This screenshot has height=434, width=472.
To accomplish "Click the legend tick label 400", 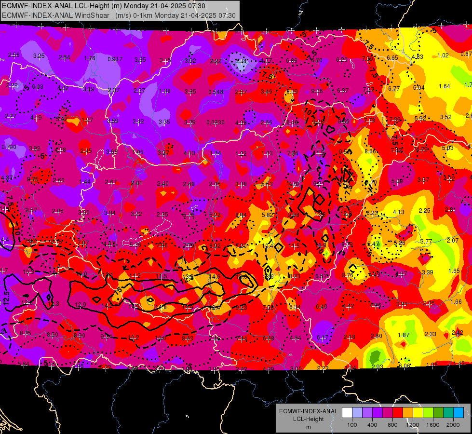I will [x=372, y=425].
